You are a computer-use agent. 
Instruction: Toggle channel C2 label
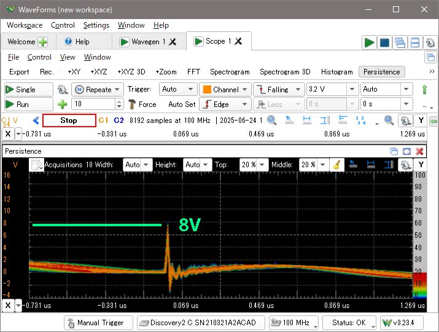(118, 121)
